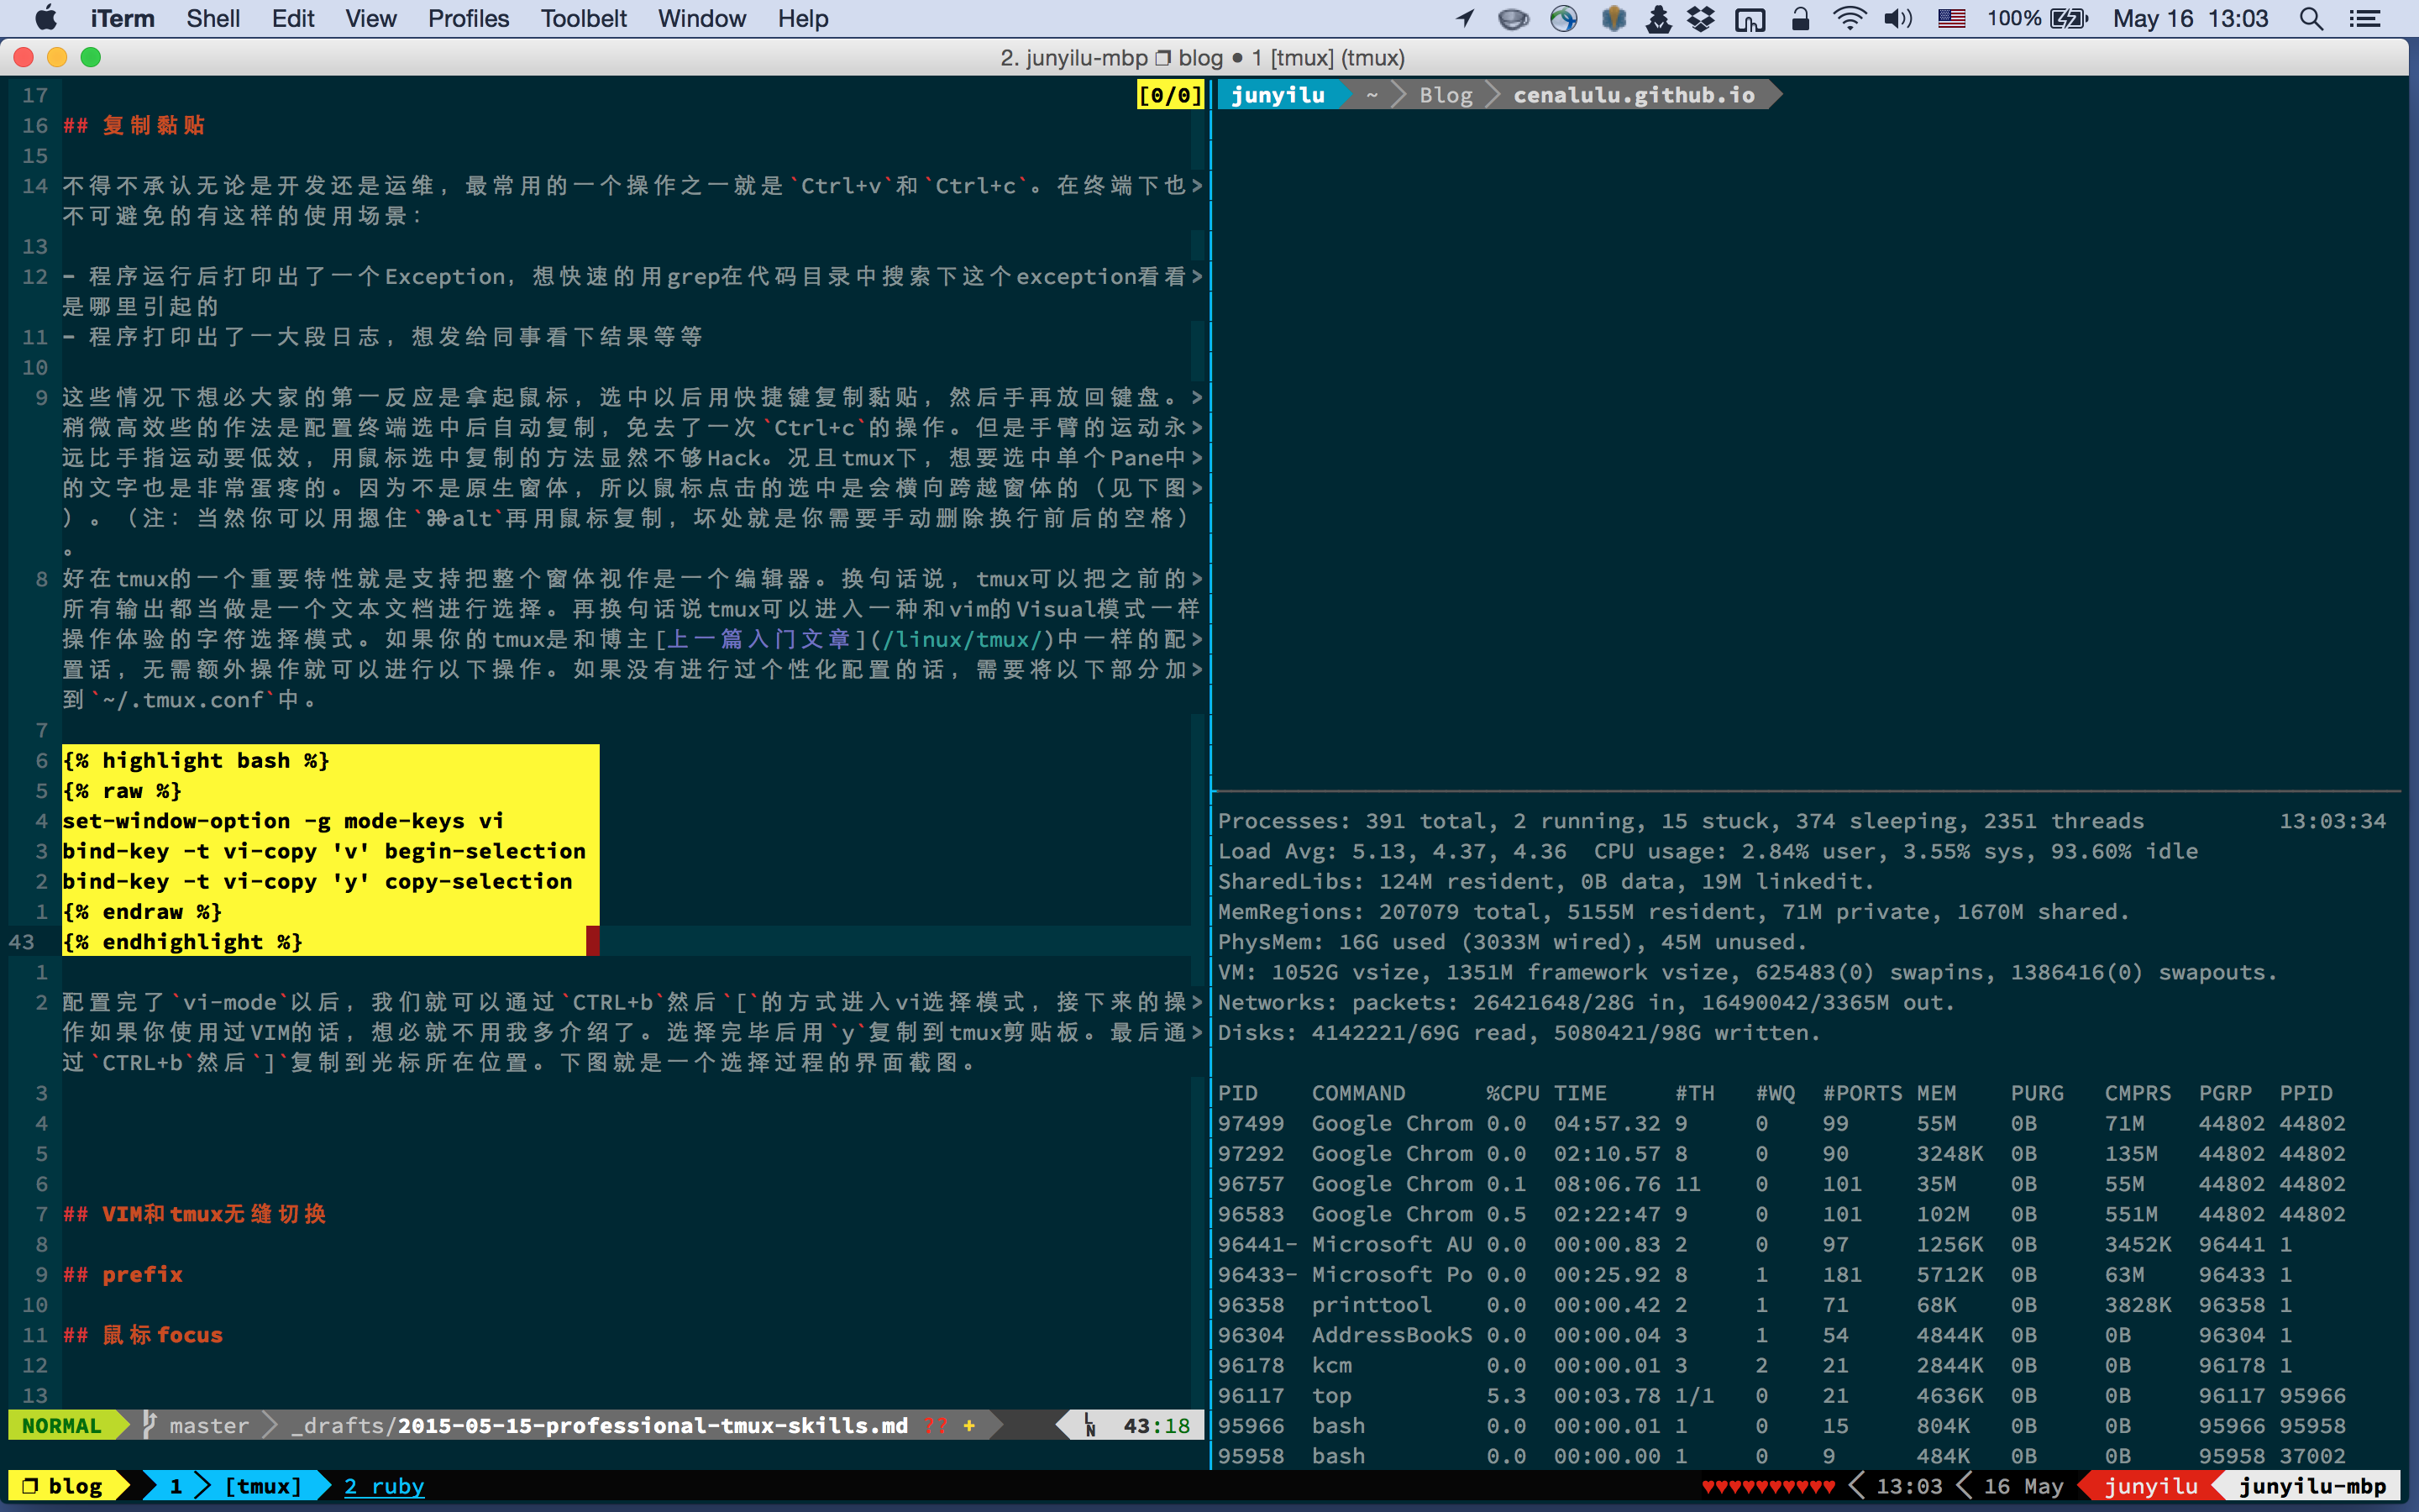This screenshot has width=2419, height=1512.
Task: Click the red junyilu tmux status segment
Action: [2150, 1485]
